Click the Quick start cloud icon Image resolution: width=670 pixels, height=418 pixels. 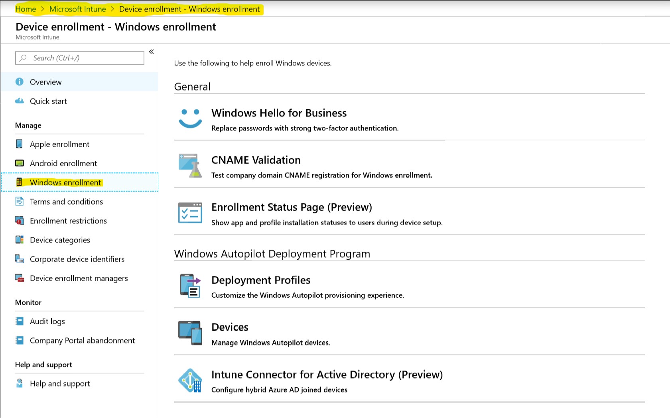tap(19, 101)
